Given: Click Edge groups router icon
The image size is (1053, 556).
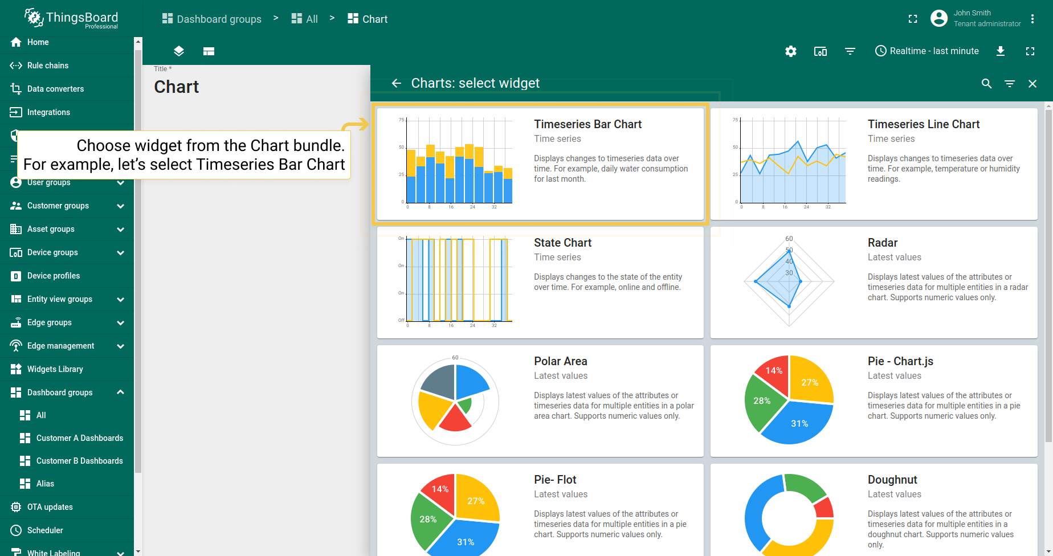Looking at the screenshot, I should tap(16, 322).
